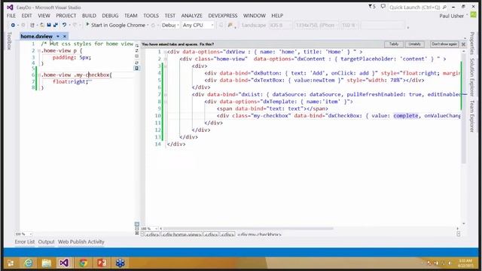Collapse the home-view div on line 2
This screenshot has width=482, height=271.
(166, 59)
